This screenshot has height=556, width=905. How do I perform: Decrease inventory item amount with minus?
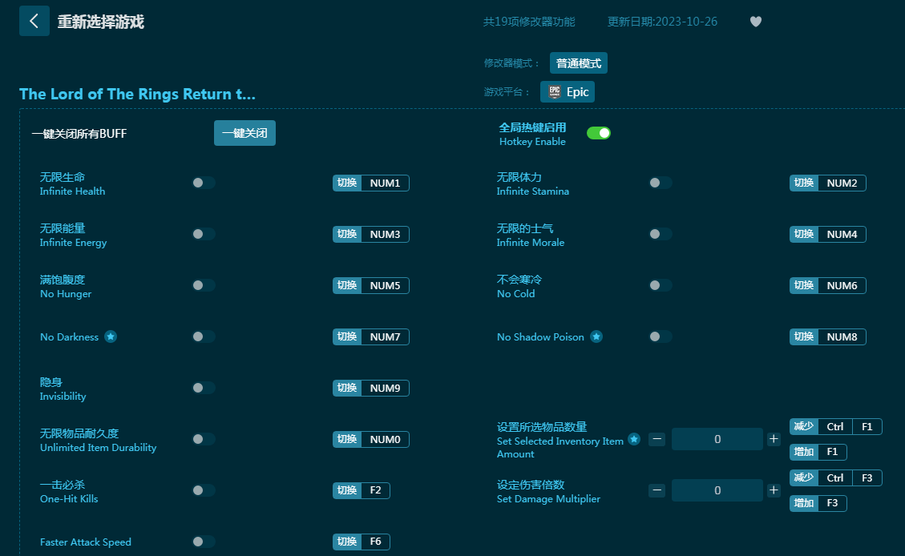(657, 440)
